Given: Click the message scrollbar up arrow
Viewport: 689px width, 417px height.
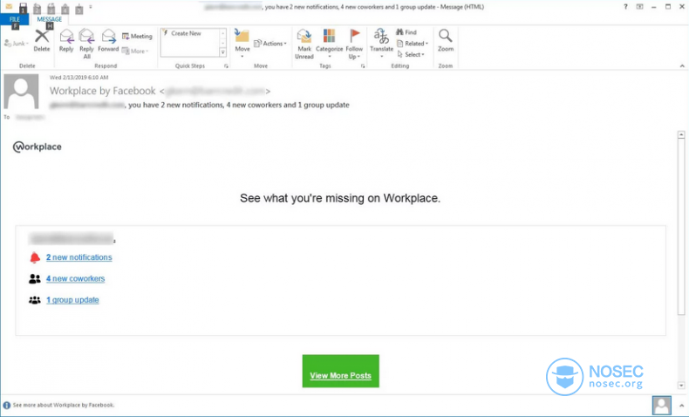Looking at the screenshot, I should (x=681, y=135).
